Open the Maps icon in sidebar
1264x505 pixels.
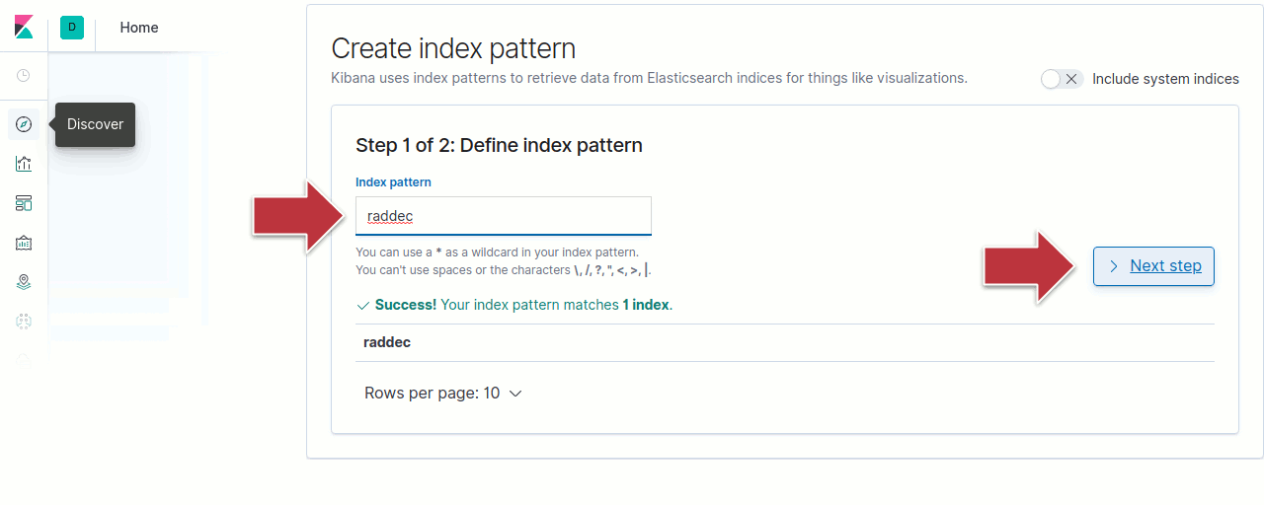coord(24,282)
